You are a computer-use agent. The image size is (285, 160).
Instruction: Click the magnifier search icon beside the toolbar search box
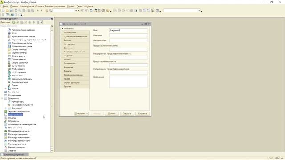point(50,11)
